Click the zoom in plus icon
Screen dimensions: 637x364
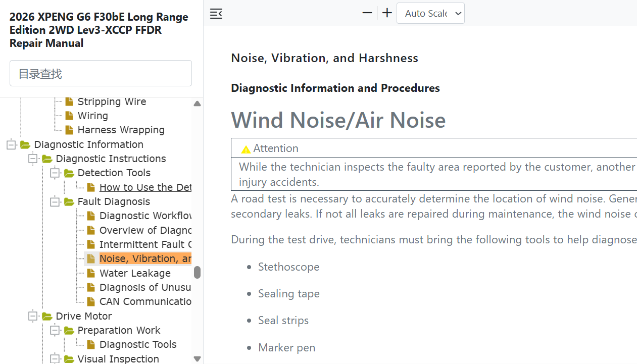pyautogui.click(x=387, y=13)
